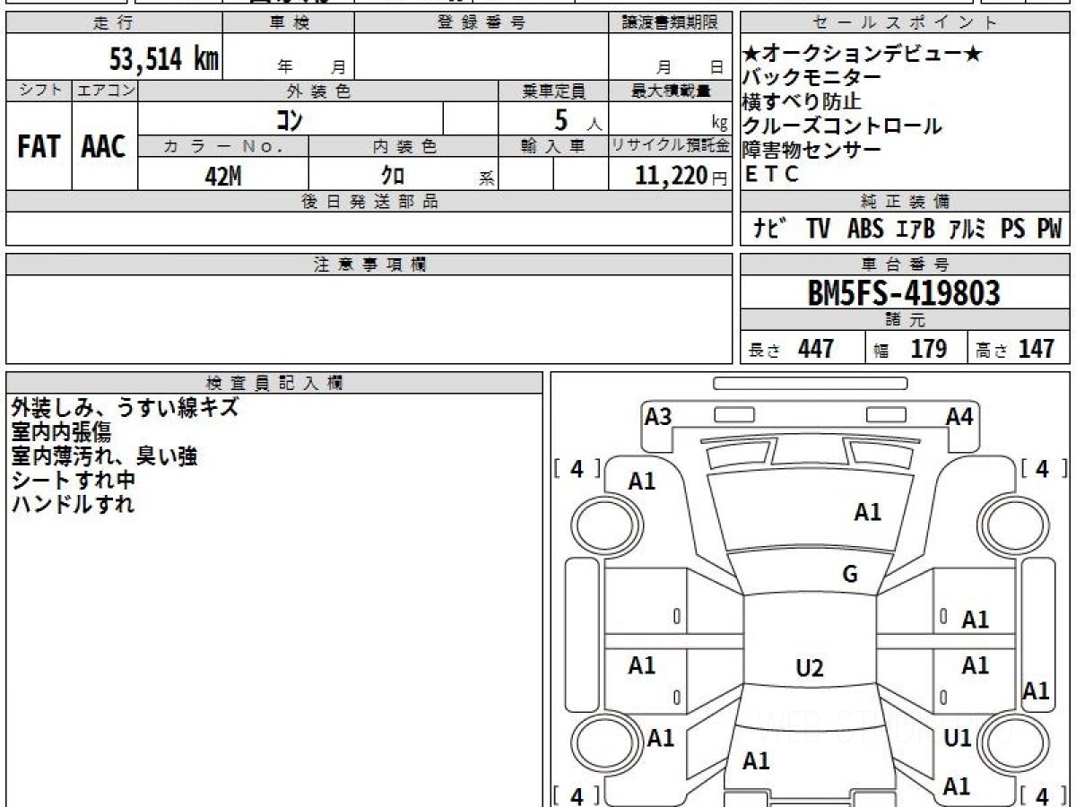Click the 乗車定員 header

pyautogui.click(x=553, y=91)
